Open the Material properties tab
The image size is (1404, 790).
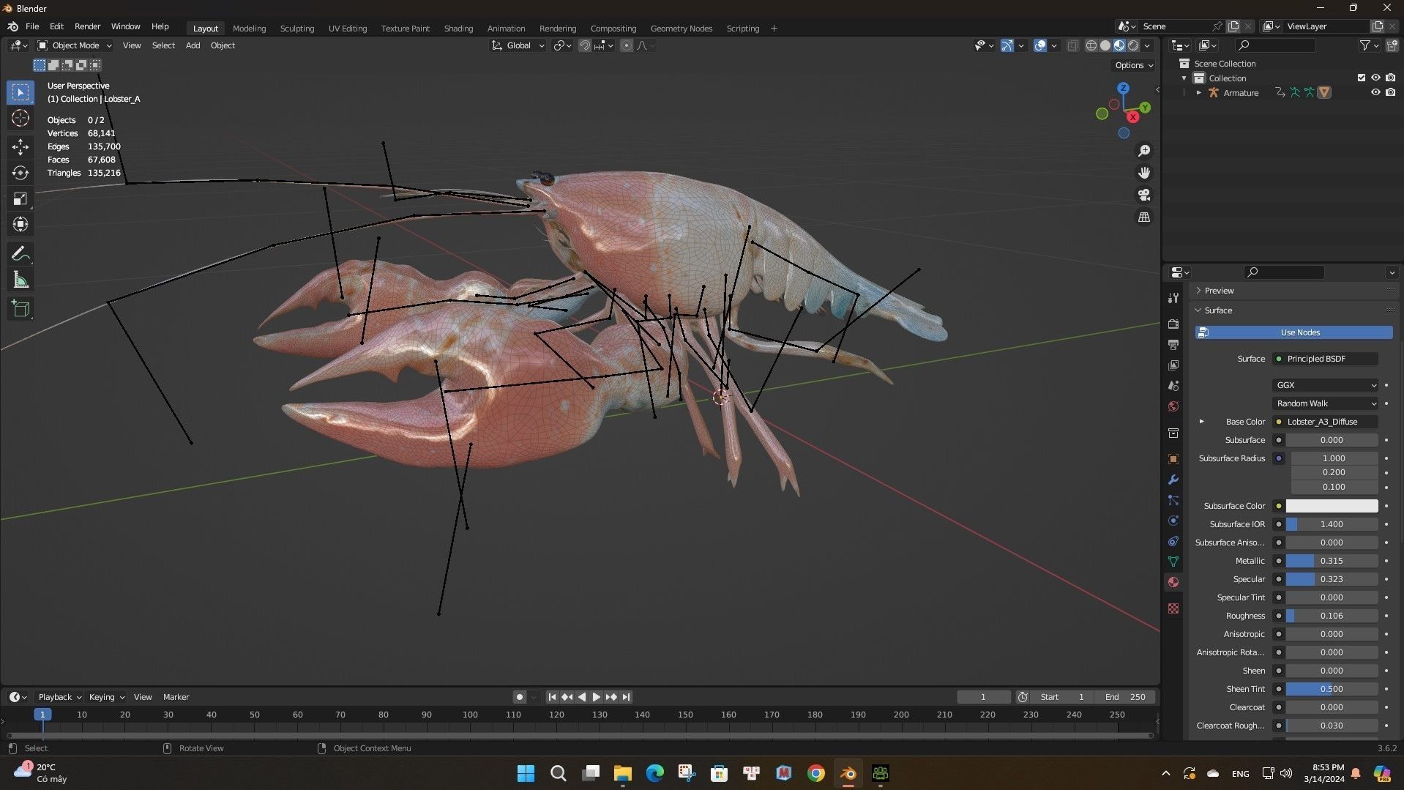click(1173, 582)
